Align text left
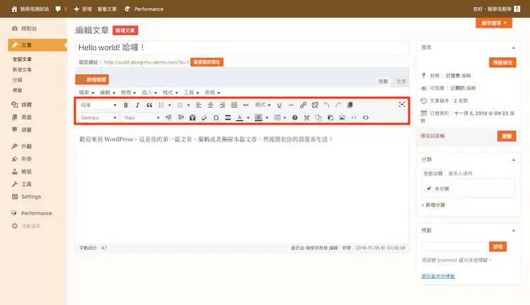This screenshot has height=305, width=530. [x=199, y=105]
